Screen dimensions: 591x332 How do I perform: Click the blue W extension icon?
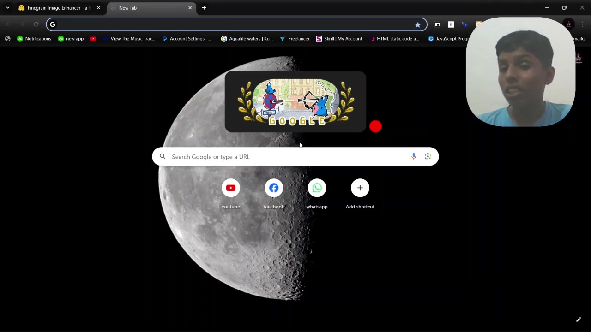[464, 24]
